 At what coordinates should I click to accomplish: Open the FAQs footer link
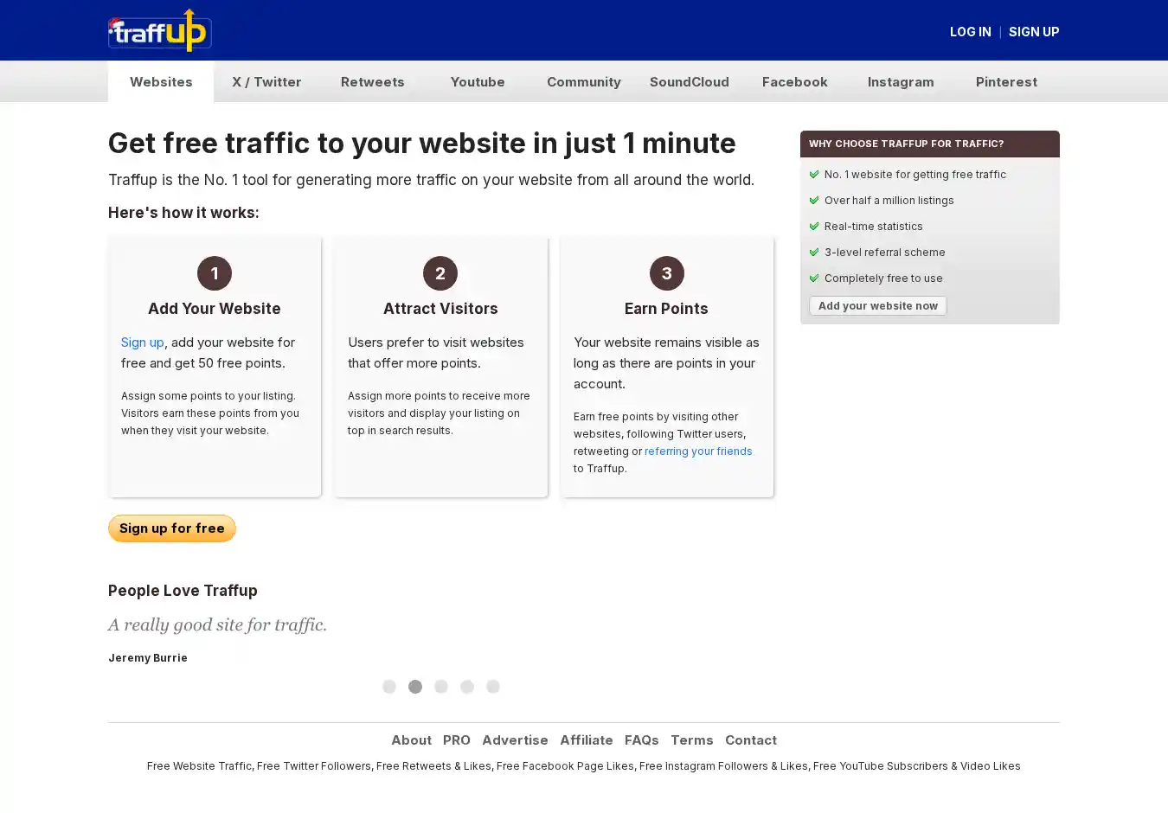click(x=641, y=740)
